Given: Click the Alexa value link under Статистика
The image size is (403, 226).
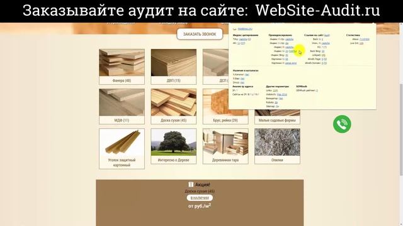Looking at the screenshot, I should [365, 39].
